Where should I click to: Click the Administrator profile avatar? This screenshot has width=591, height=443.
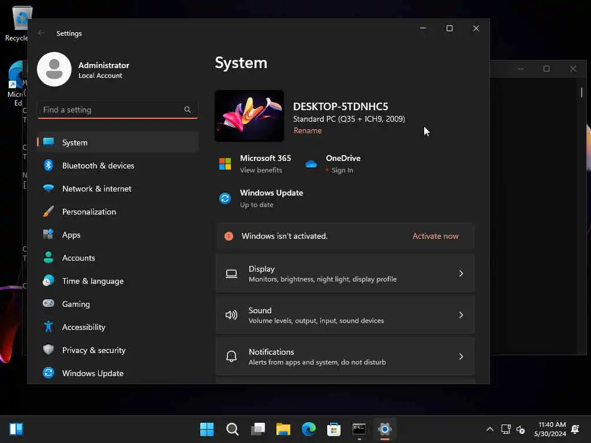tap(54, 69)
